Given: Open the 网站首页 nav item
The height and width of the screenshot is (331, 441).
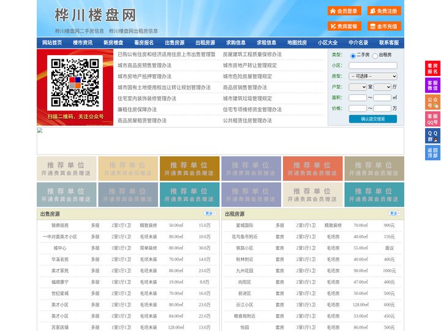Looking at the screenshot, I should pos(52,43).
